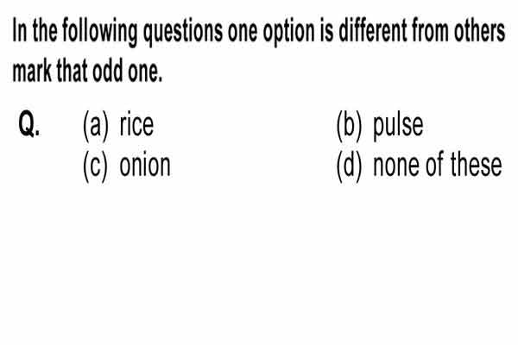The height and width of the screenshot is (345, 518).
Task: Click the word questions in the instruction
Action: tap(183, 32)
